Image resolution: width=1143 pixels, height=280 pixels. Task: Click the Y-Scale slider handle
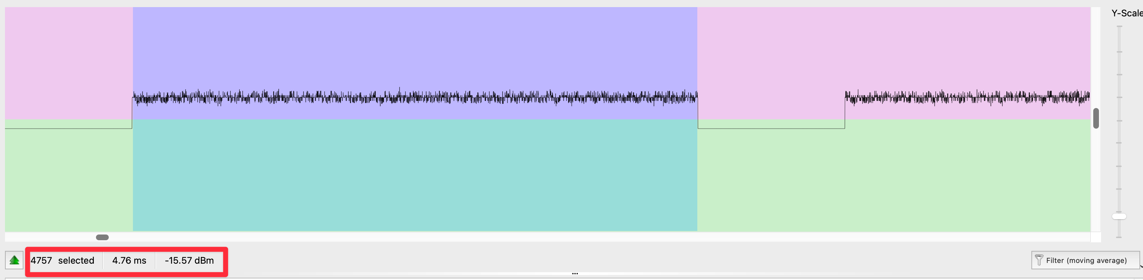click(x=1119, y=216)
